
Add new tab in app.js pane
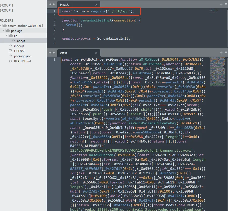pyautogui.click(x=221, y=53)
